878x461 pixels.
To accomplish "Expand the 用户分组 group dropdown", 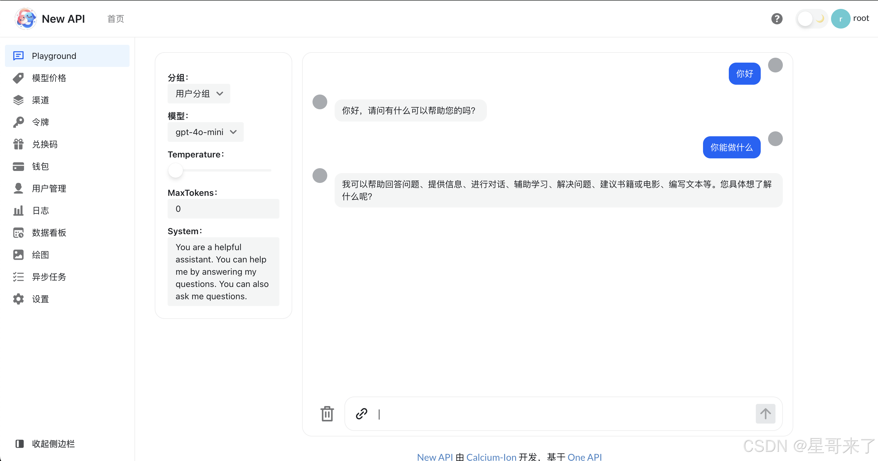I will click(199, 94).
